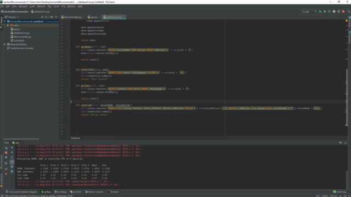Screen dimensions: 351x197
Task: Click databaseCon.py breadcrumb in navigation bar
Action: click(x=41, y=11)
